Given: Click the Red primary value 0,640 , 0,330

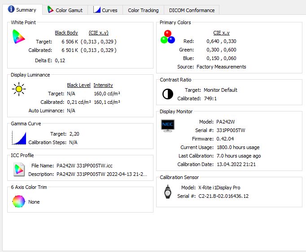Looking at the screenshot, I should tap(221, 41).
